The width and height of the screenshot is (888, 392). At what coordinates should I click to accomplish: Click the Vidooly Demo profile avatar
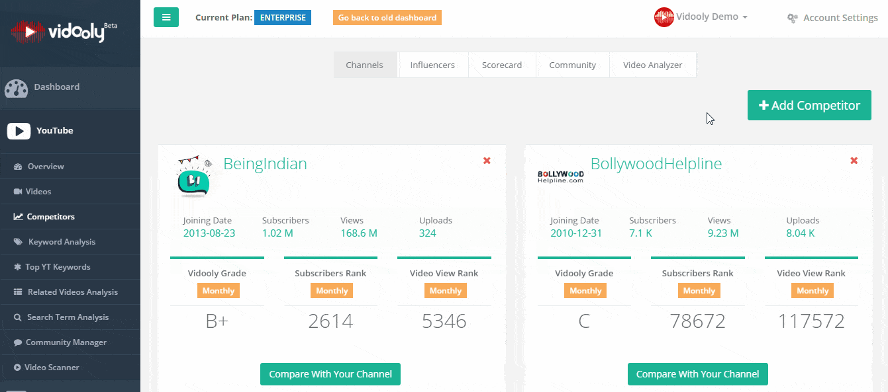[664, 17]
